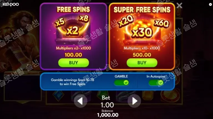
Task: Click the Kendoo logo
Action: point(11,4)
